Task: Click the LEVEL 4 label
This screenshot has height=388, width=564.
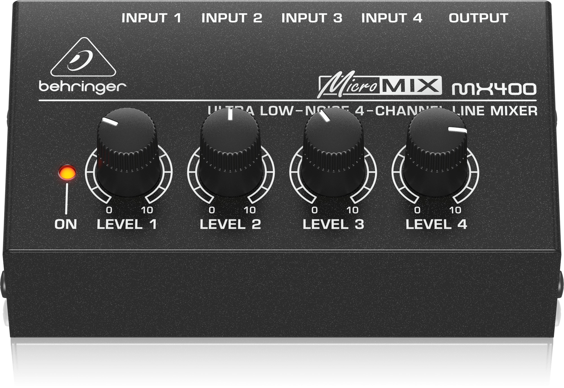Action: tap(436, 224)
